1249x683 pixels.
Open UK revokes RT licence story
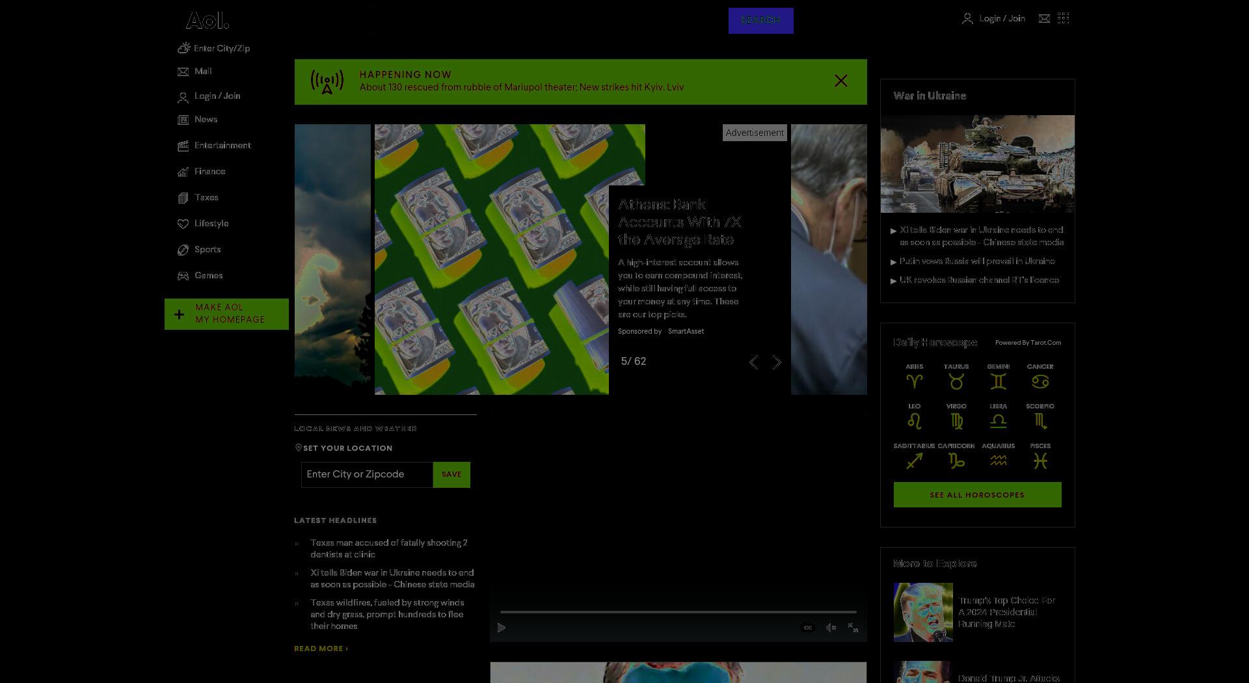coord(979,280)
